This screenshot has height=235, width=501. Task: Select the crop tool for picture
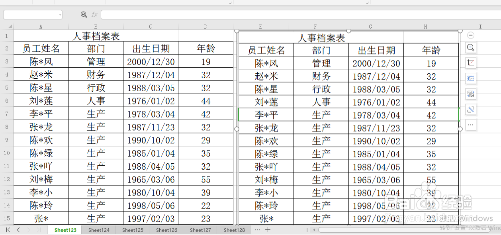point(471,63)
